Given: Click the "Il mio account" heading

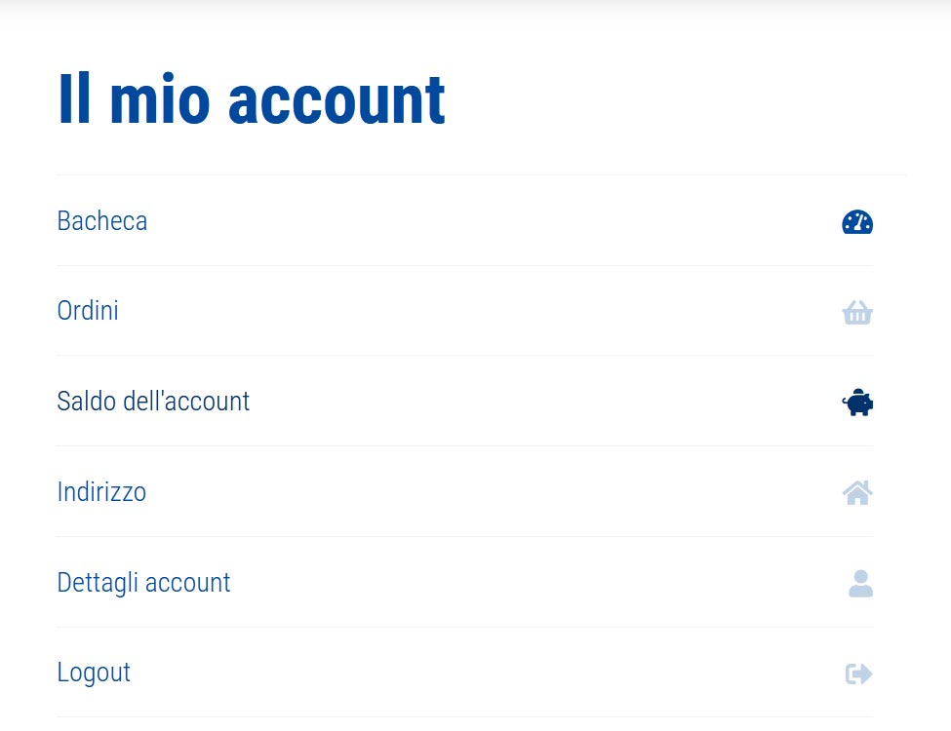Looking at the screenshot, I should 251,99.
